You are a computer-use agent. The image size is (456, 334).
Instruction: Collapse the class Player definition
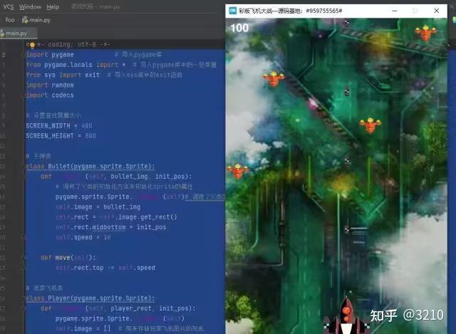click(24, 298)
